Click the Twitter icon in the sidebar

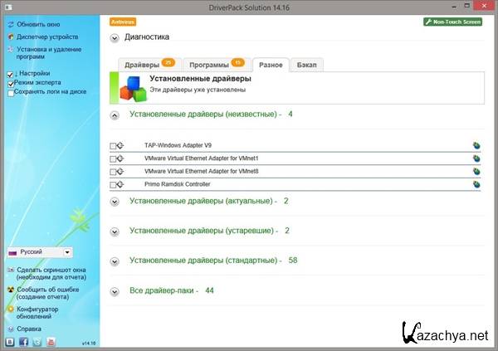point(37,341)
